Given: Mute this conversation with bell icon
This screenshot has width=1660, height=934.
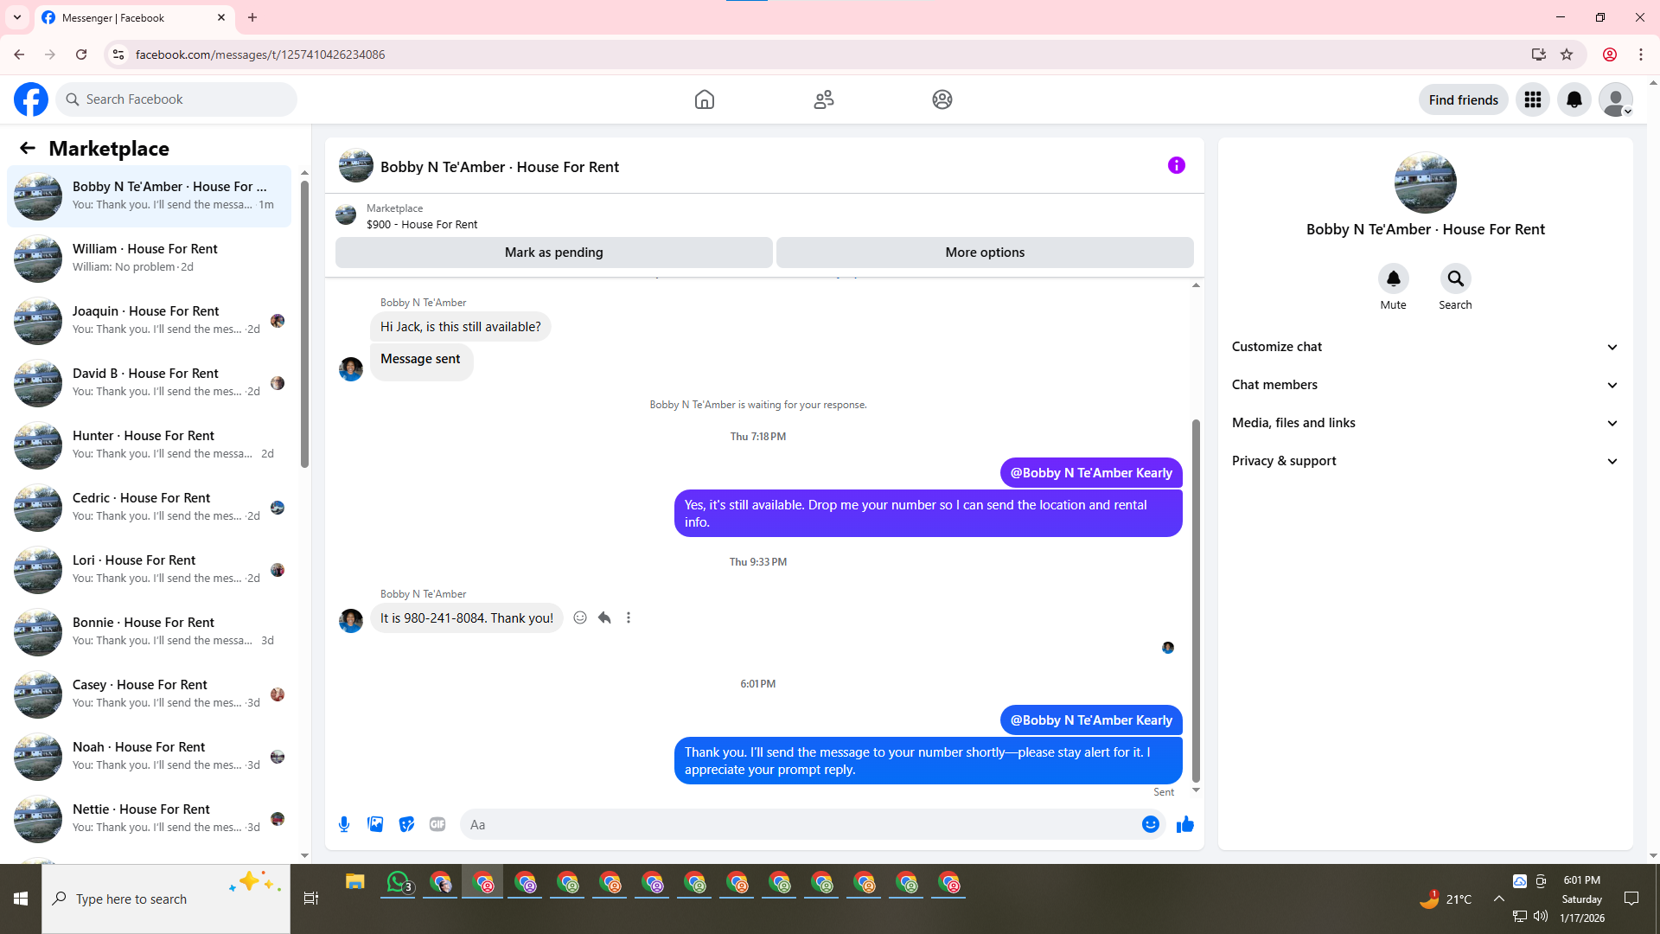Looking at the screenshot, I should tap(1393, 278).
